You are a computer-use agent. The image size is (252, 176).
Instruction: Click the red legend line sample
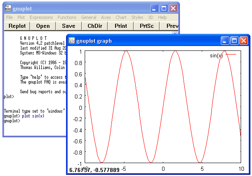[x=231, y=54]
